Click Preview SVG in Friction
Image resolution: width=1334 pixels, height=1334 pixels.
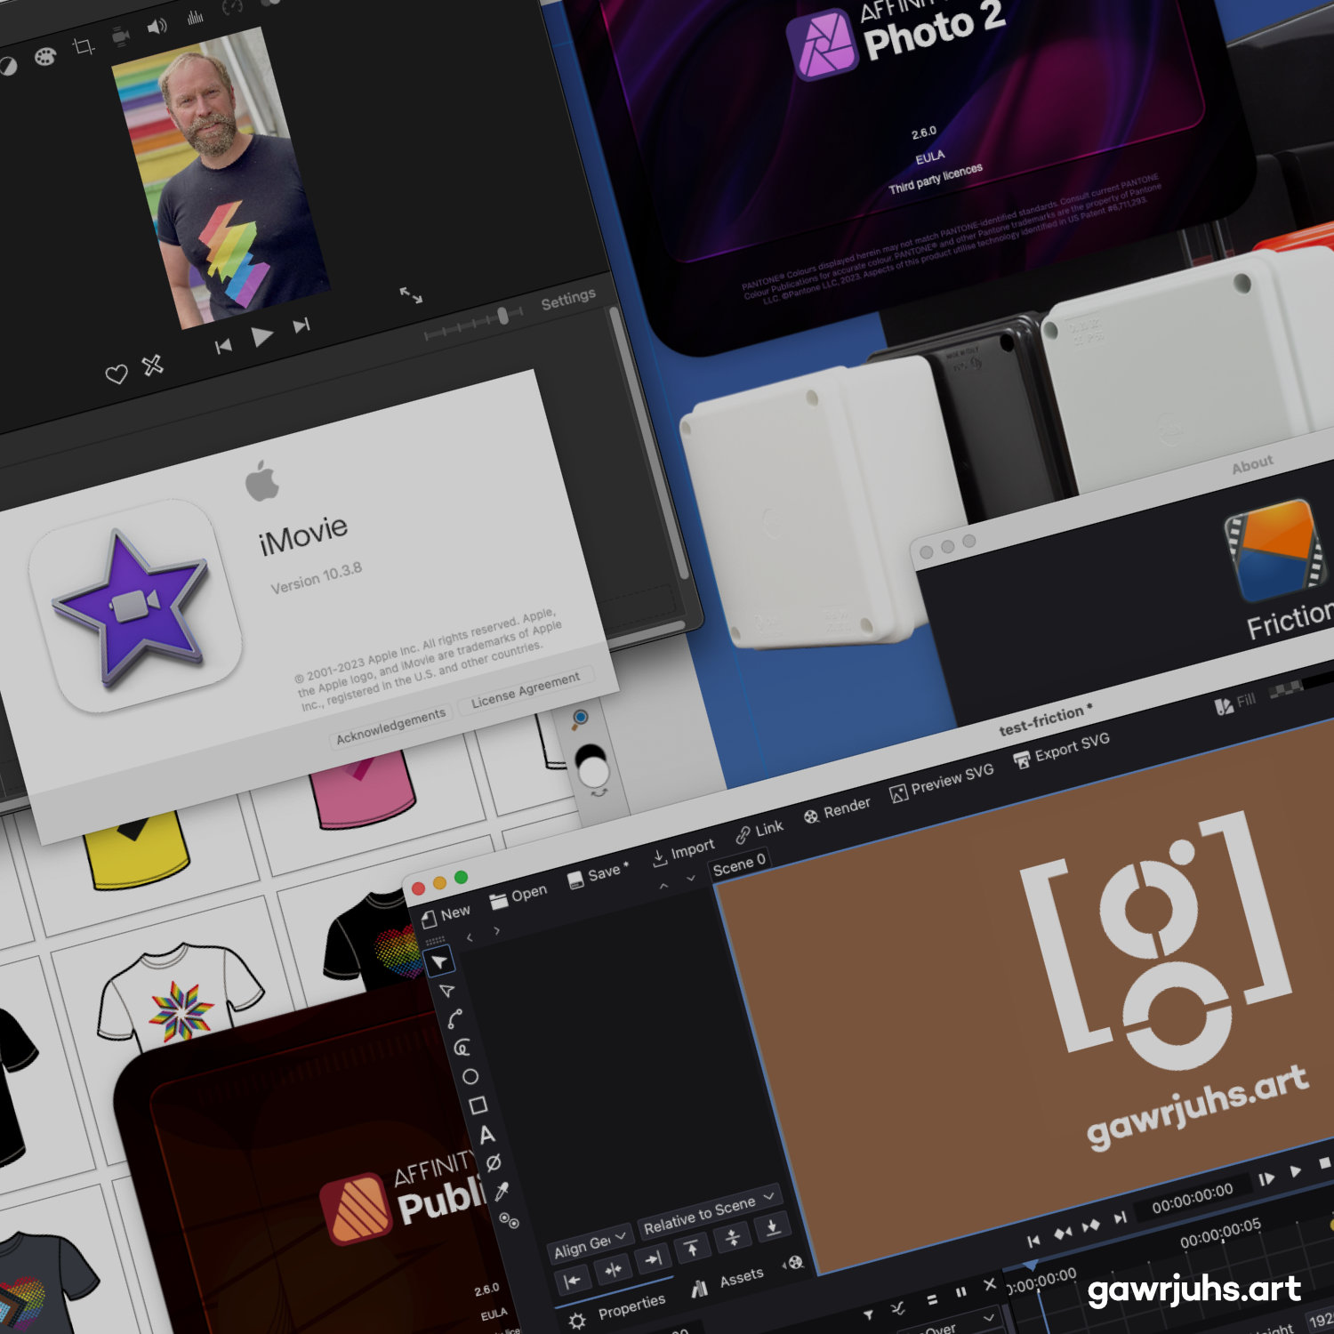click(942, 783)
